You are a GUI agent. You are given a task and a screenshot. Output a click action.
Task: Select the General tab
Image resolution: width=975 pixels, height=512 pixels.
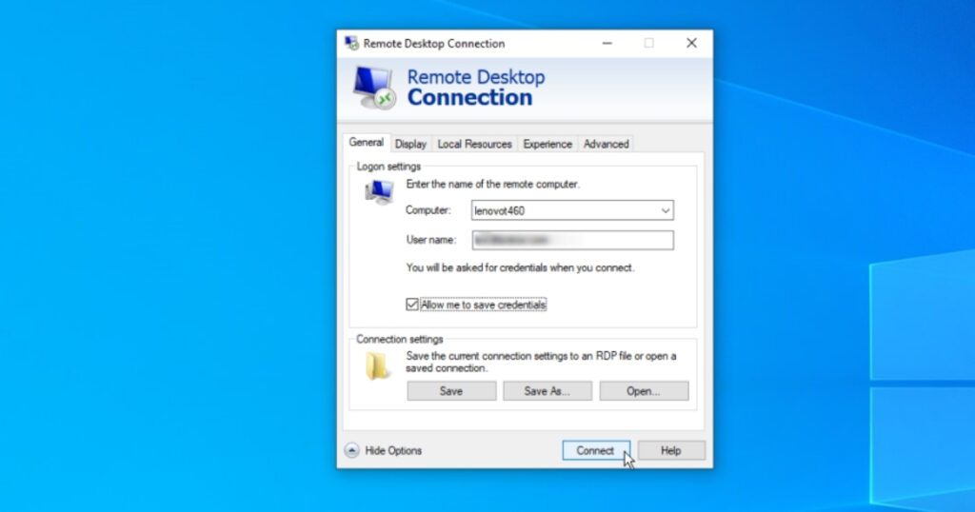[x=367, y=143]
